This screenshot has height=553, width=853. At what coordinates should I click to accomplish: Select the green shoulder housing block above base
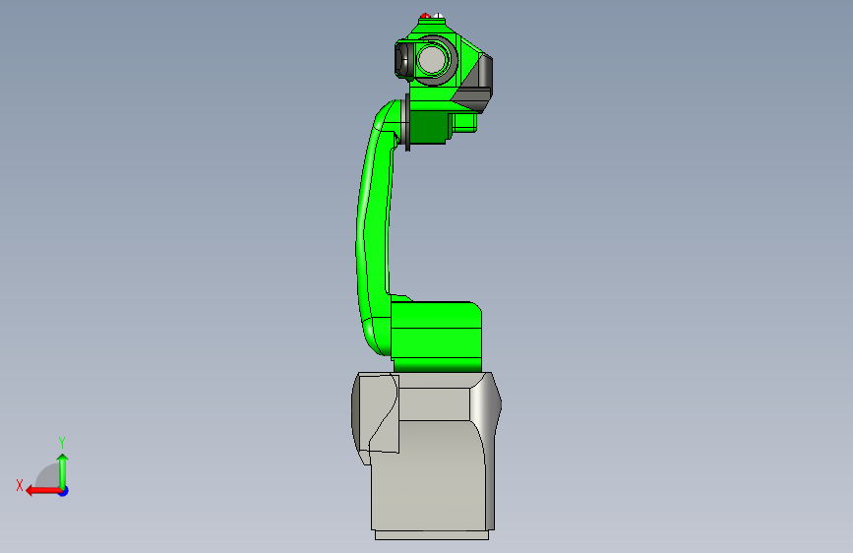436,337
